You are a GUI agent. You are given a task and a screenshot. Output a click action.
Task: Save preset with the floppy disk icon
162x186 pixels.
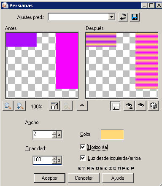coord(135,17)
